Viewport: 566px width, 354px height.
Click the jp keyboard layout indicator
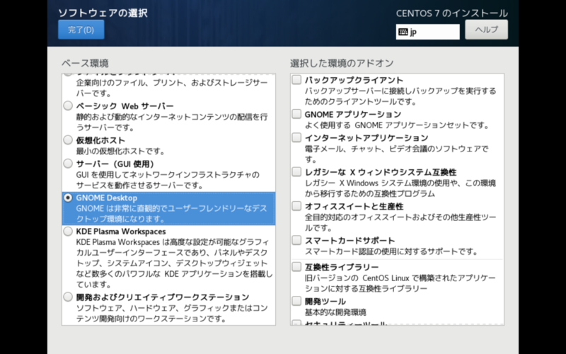428,32
